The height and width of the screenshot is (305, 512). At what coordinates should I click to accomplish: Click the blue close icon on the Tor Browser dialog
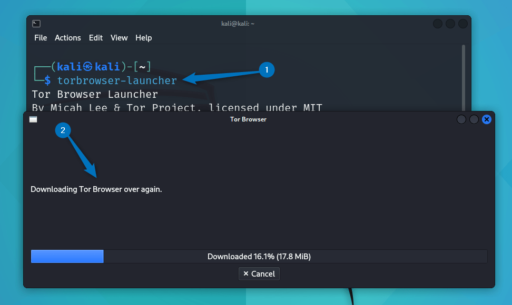tap(486, 119)
